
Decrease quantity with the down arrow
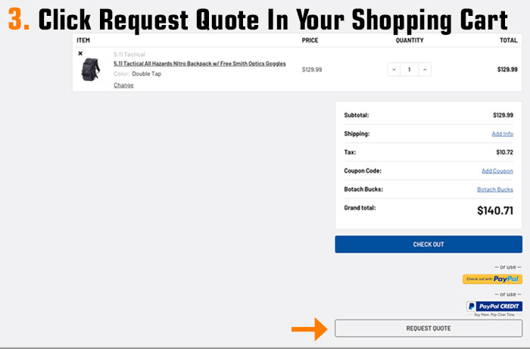click(394, 70)
